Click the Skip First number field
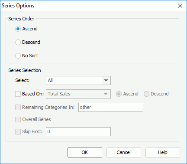This screenshot has height=164, width=187. [78, 131]
